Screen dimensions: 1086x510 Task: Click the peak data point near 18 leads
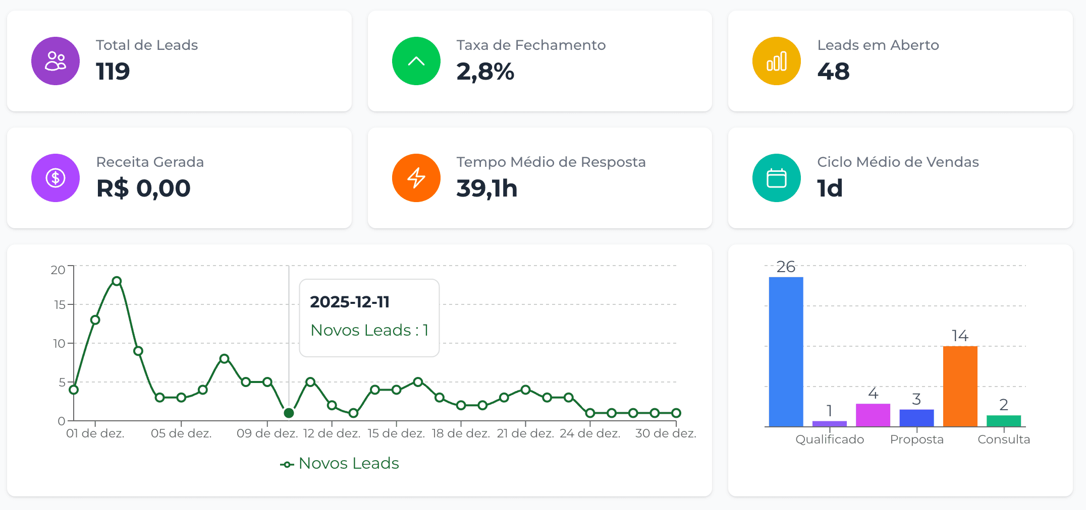click(117, 281)
